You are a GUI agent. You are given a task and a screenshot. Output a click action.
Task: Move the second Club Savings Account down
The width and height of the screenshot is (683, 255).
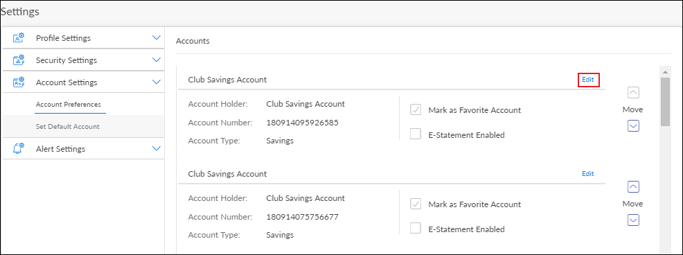pos(633,220)
